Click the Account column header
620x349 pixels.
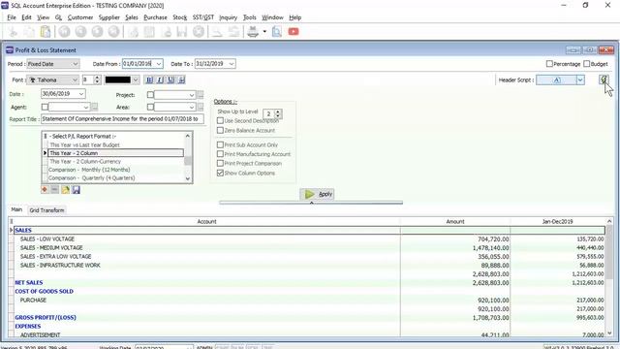(206, 222)
